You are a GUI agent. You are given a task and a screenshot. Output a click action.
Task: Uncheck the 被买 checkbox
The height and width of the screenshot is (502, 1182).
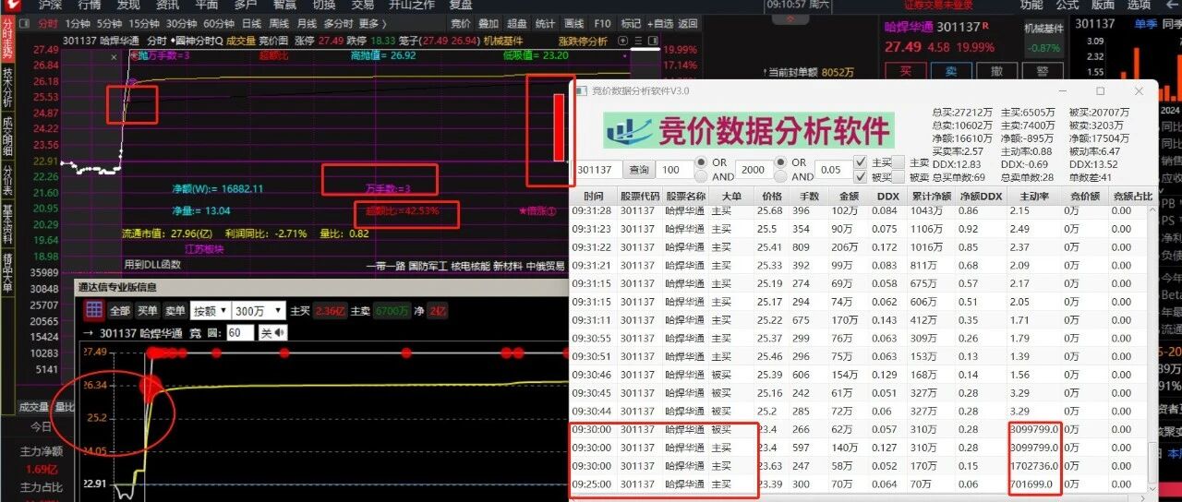point(861,177)
